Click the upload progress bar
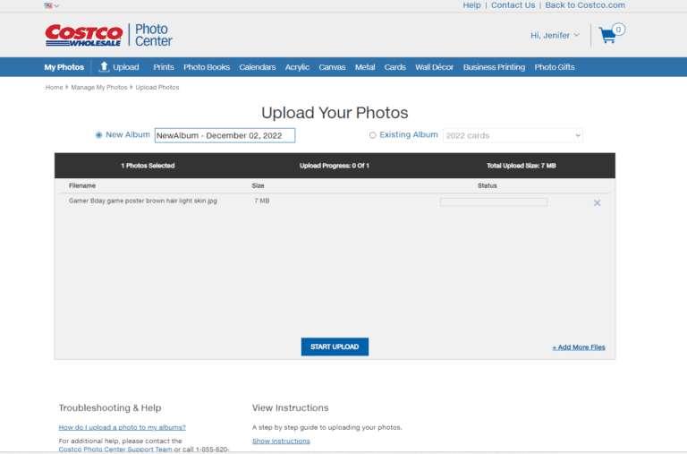The image size is (687, 454). pos(493,201)
